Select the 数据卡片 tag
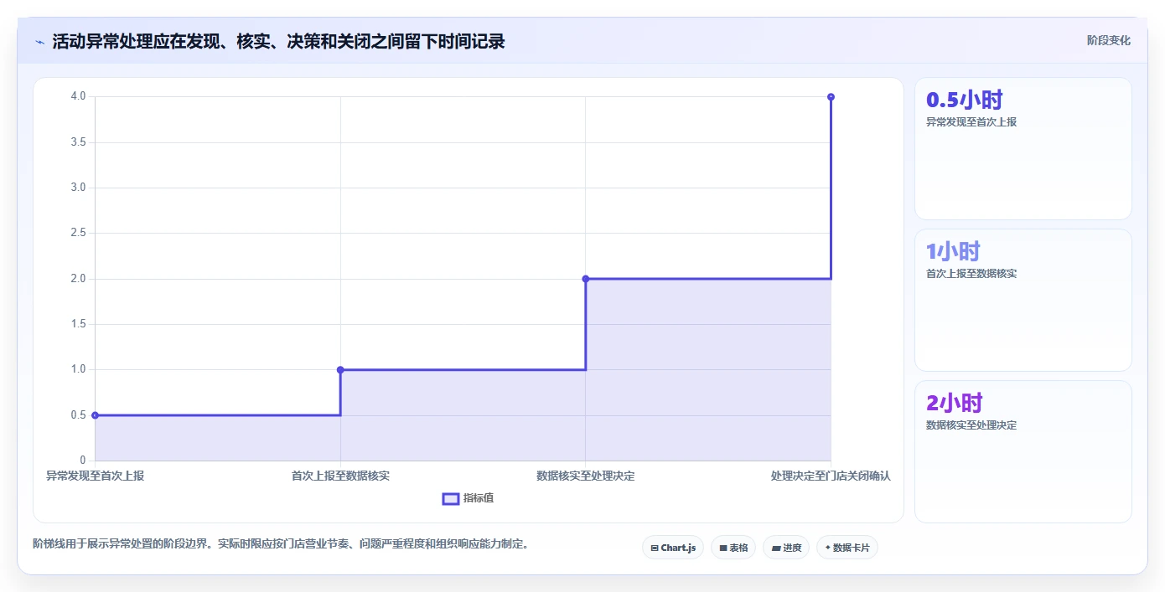Viewport: 1165px width, 592px height. click(847, 548)
